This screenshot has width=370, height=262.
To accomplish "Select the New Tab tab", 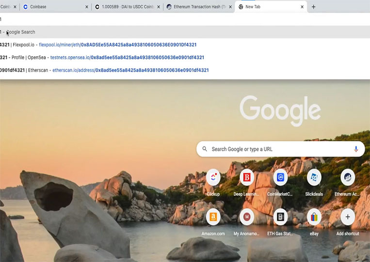I will pyautogui.click(x=271, y=7).
